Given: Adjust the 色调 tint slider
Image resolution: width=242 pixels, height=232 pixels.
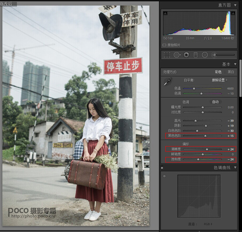Looking at the screenshot, I should (x=201, y=93).
